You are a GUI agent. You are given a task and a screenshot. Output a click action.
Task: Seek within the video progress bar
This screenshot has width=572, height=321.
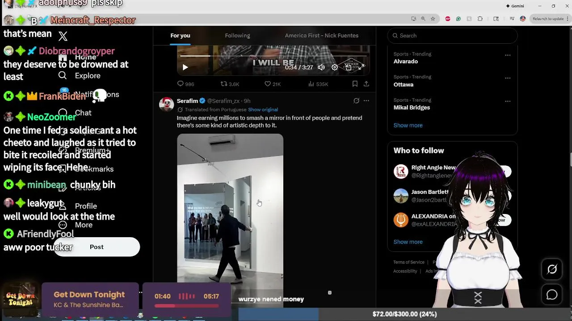click(x=273, y=56)
